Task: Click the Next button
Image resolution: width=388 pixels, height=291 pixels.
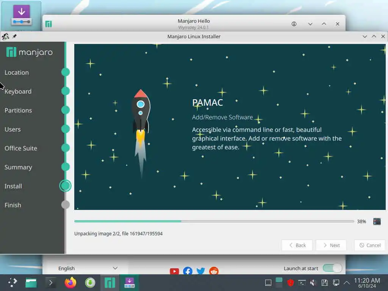Action: click(x=331, y=245)
